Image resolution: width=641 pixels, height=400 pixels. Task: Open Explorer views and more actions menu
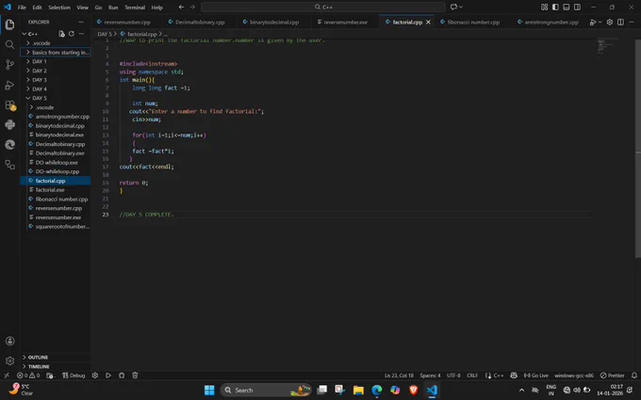pyautogui.click(x=81, y=34)
